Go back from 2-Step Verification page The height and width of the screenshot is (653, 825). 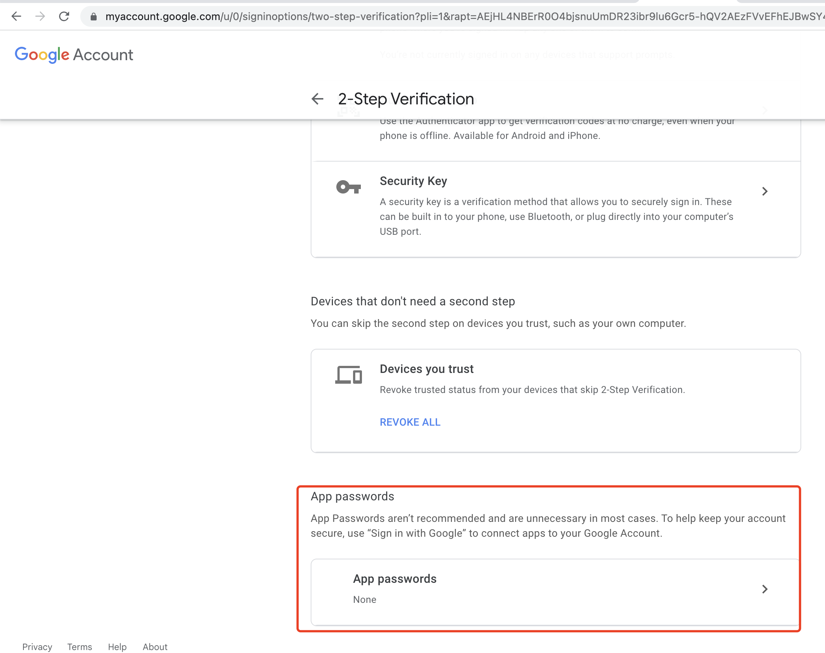[x=317, y=99]
